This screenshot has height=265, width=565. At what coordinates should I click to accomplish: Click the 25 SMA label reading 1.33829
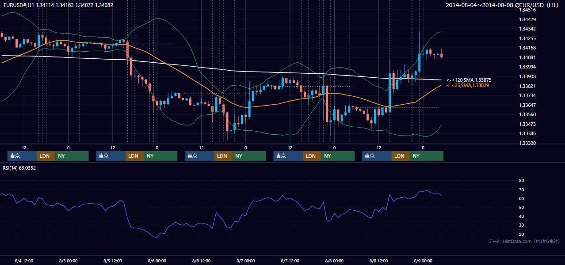469,85
